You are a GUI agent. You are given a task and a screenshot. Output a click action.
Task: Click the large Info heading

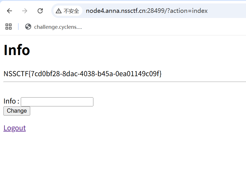point(17,50)
